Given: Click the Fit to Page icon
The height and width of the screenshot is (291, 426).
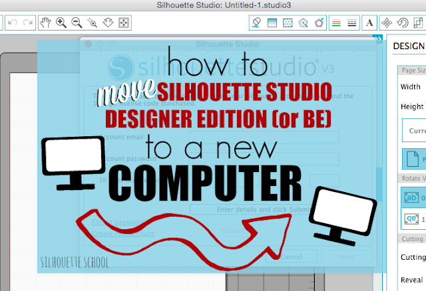Looking at the screenshot, I should point(124,23).
